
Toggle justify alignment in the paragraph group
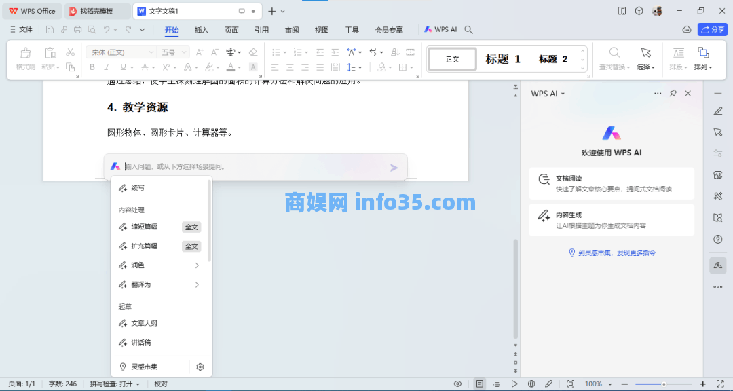[x=320, y=67]
